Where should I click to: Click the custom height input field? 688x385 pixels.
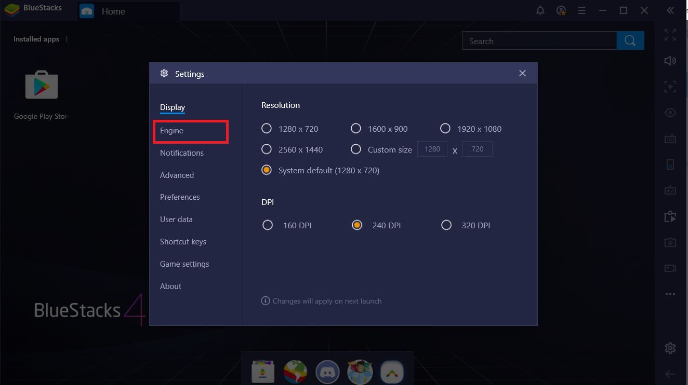(x=478, y=149)
